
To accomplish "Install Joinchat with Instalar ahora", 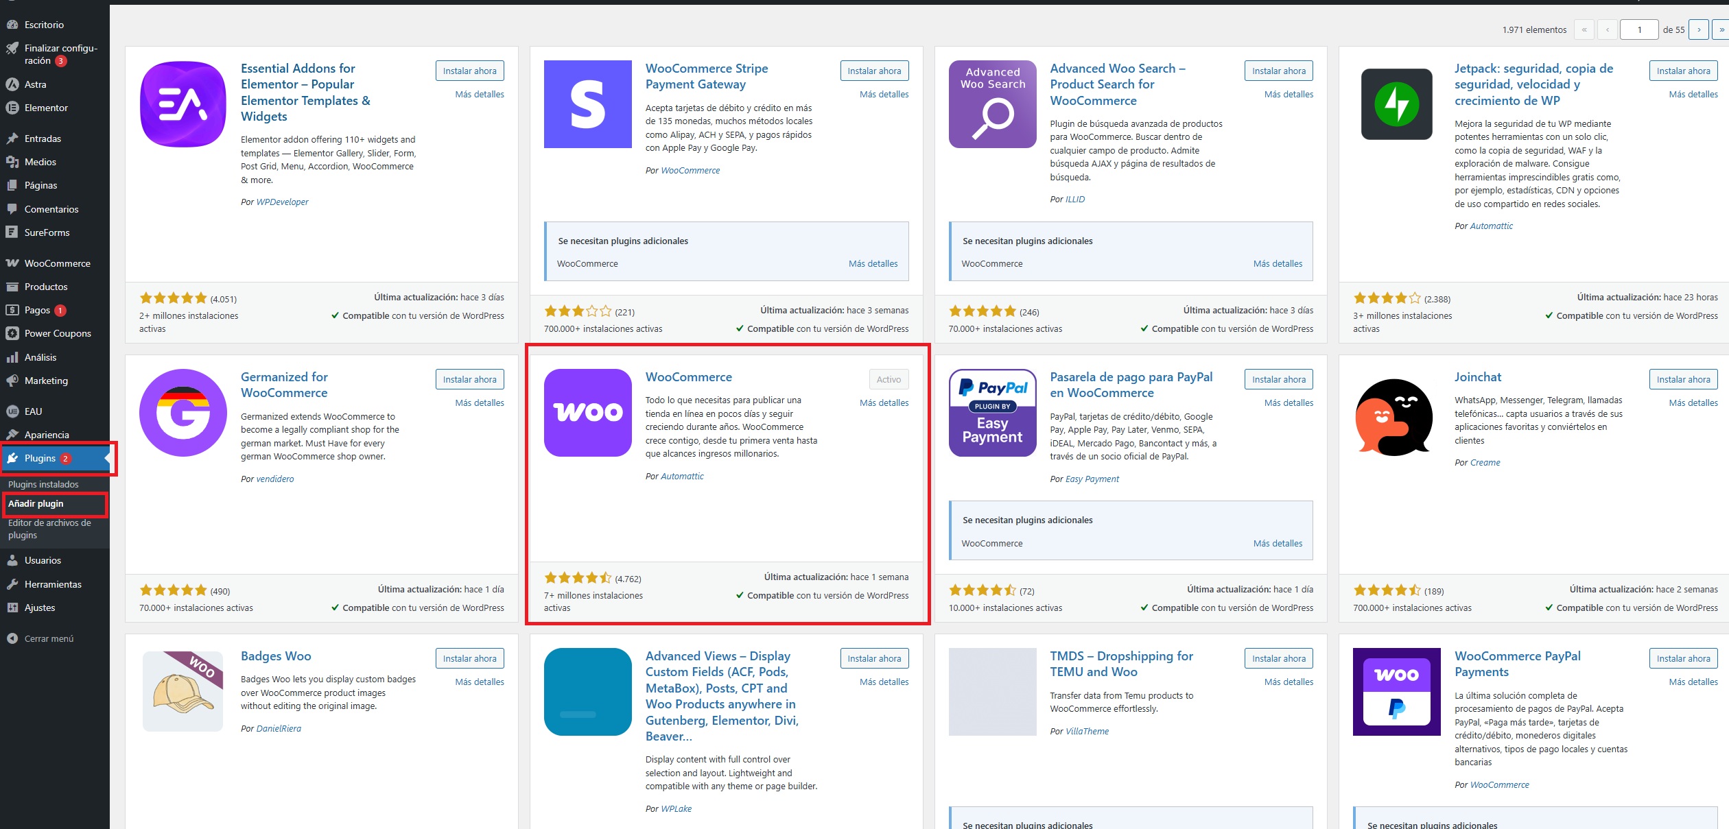I will [x=1683, y=379].
